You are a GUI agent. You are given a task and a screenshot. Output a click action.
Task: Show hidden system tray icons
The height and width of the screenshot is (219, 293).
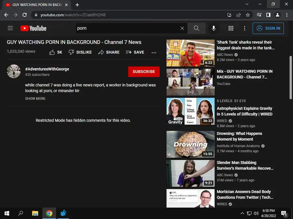pos(242,213)
